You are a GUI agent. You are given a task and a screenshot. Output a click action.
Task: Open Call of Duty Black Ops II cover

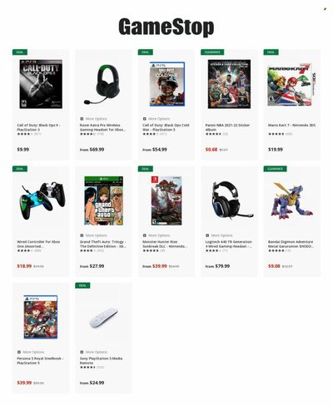coord(41,84)
